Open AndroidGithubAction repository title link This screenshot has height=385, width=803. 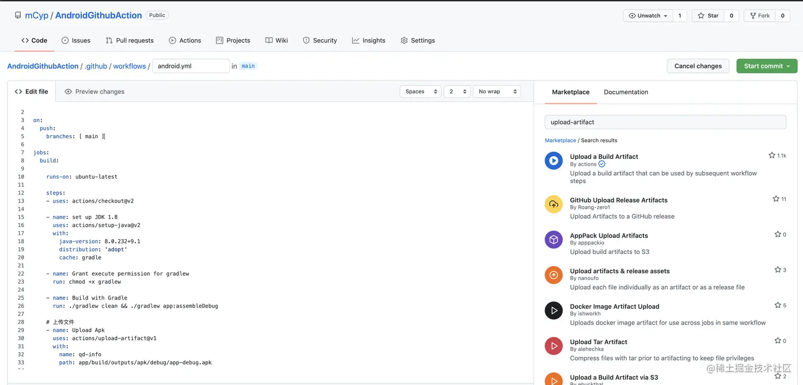click(x=98, y=15)
